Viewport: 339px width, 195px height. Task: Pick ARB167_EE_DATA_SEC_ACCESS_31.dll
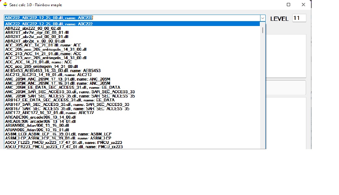[x=132, y=100]
